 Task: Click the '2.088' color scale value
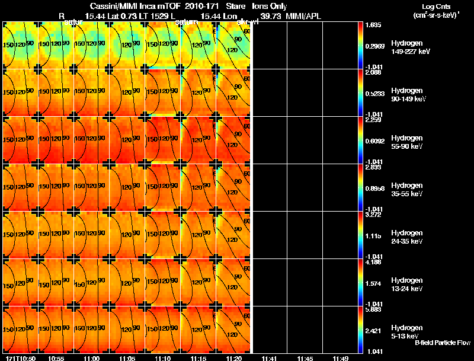373,72
